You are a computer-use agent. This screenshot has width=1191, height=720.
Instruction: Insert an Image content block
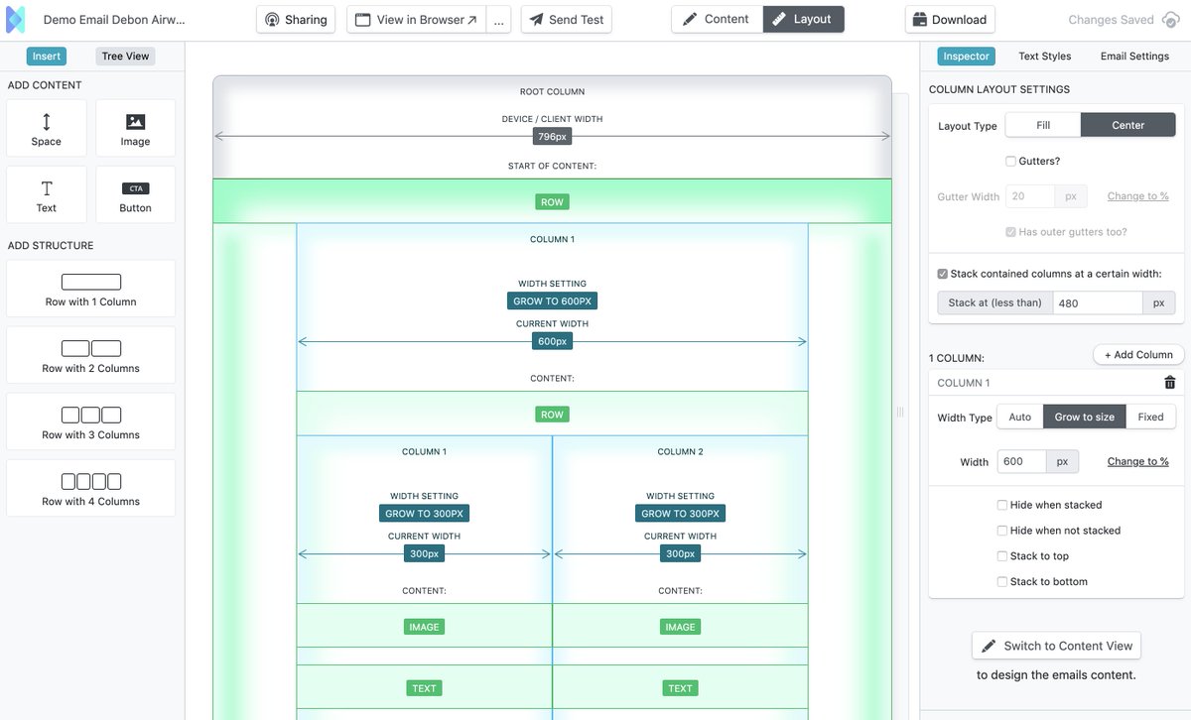pos(136,128)
